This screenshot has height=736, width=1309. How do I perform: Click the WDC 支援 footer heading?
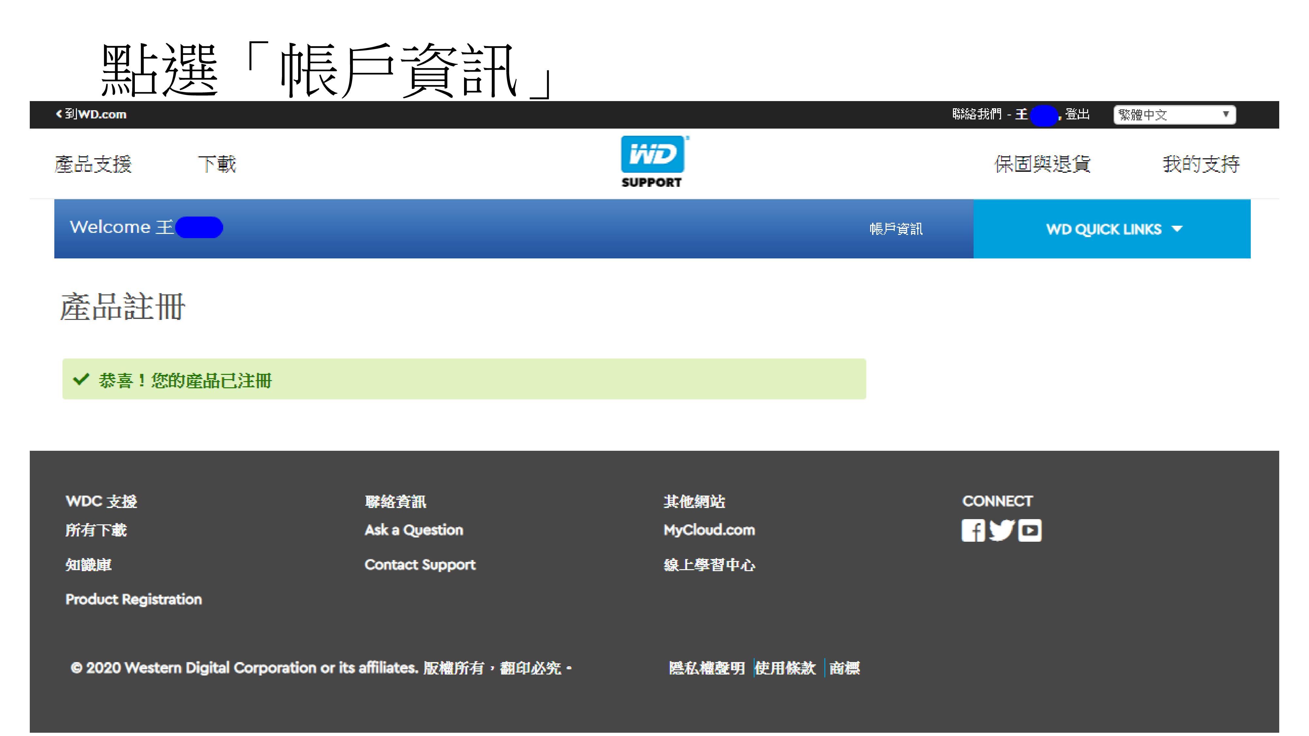101,501
